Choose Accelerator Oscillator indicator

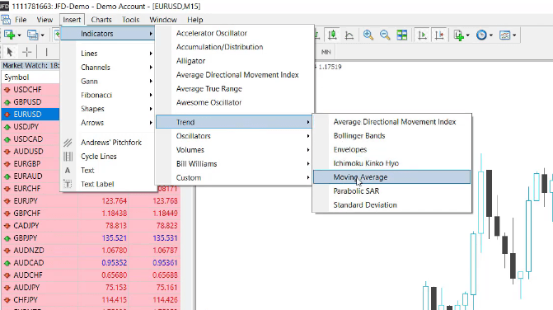tap(235, 33)
